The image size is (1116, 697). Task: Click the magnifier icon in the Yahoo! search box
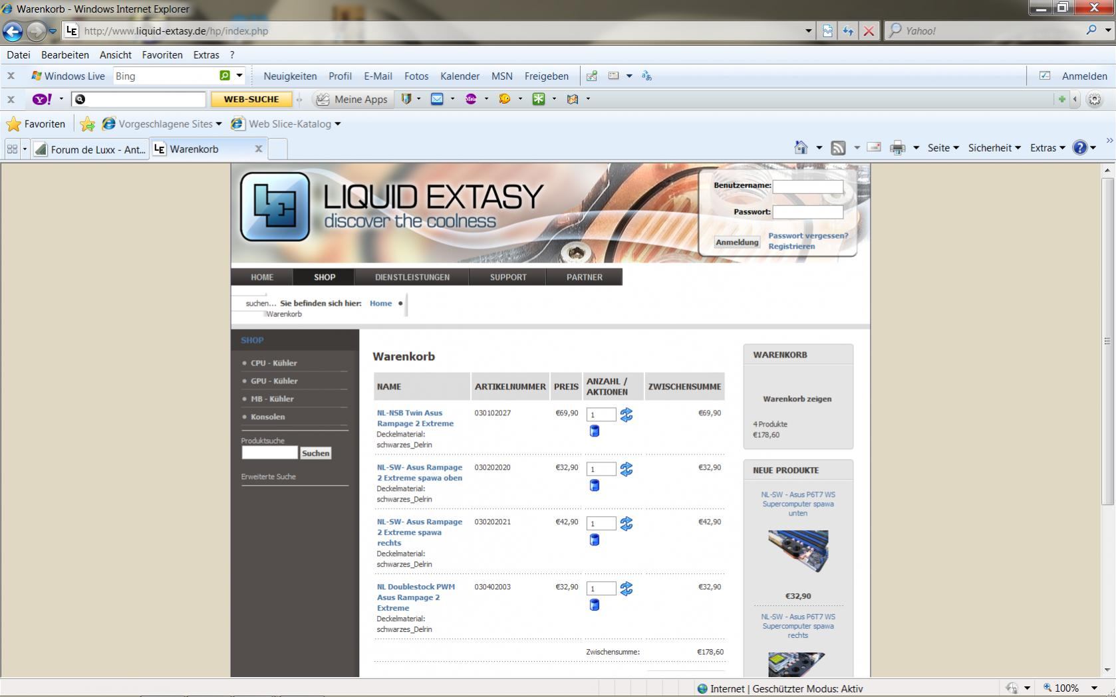pyautogui.click(x=1091, y=30)
